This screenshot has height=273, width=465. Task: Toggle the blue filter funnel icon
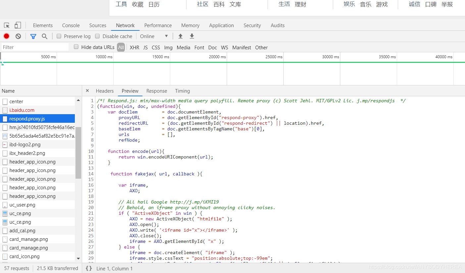(x=33, y=36)
